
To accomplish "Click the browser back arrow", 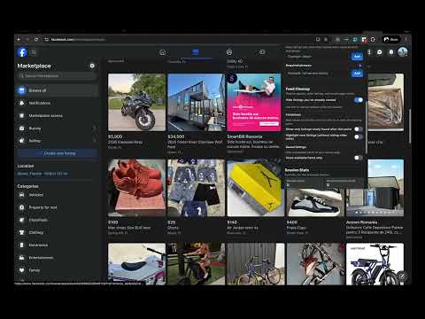I will tap(19, 39).
